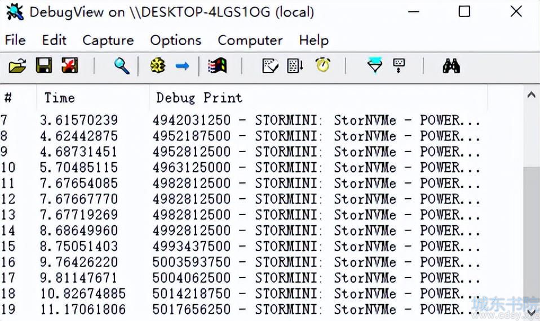
Task: Select row 18 with time 10.82674885
Action: tap(240, 295)
